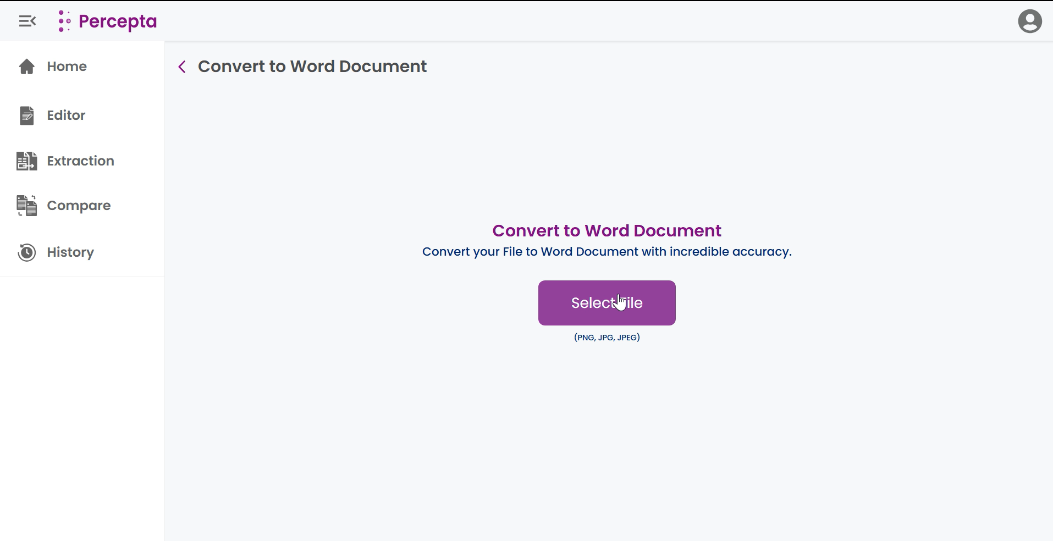This screenshot has height=541, width=1053.
Task: Select the Home icon in sidebar
Action: pyautogui.click(x=27, y=66)
